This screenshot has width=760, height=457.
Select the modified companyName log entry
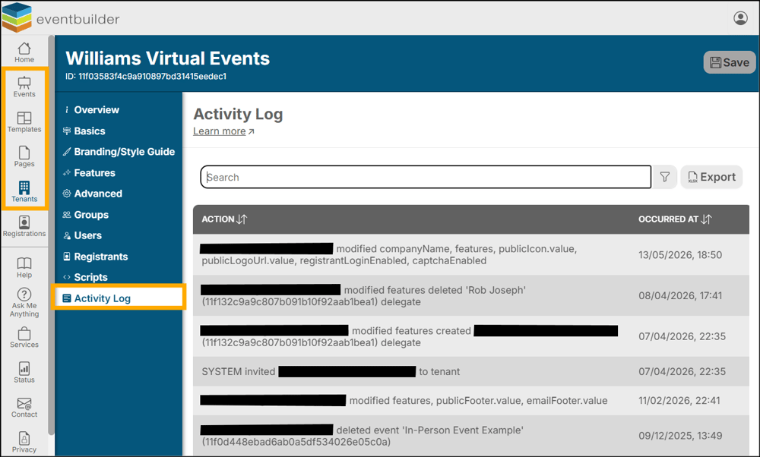click(x=471, y=254)
